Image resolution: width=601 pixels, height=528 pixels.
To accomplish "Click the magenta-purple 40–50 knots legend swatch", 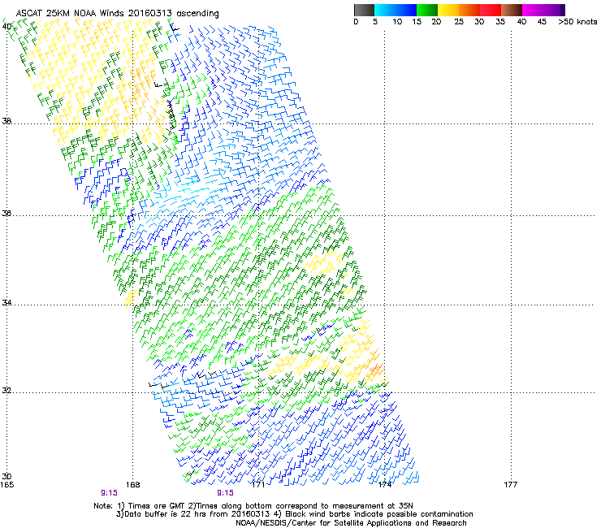I will (x=543, y=10).
